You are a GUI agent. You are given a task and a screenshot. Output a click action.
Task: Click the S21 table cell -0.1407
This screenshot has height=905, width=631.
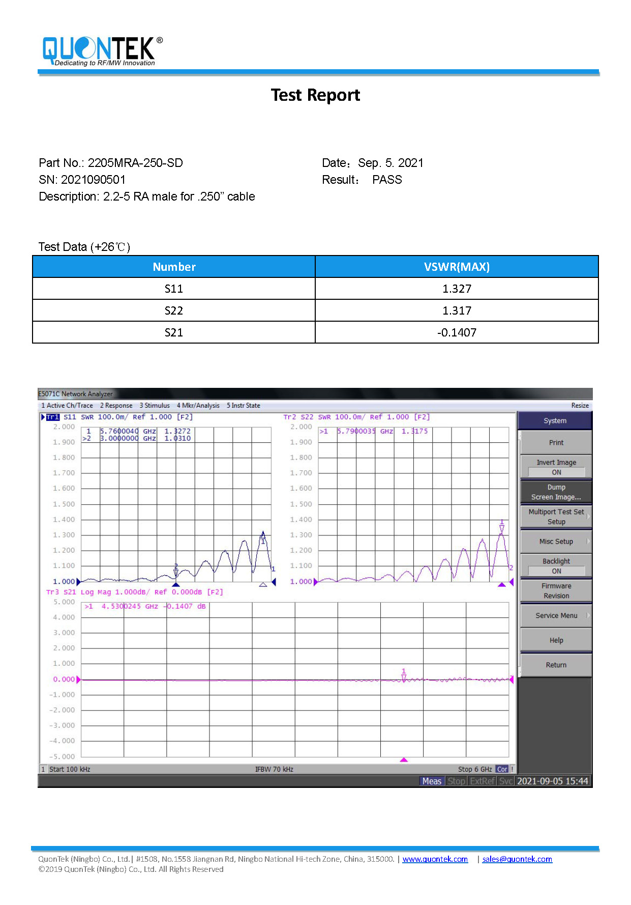click(457, 332)
